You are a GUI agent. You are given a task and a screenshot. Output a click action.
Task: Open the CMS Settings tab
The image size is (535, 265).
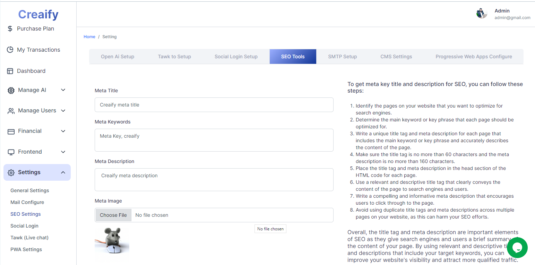point(396,57)
